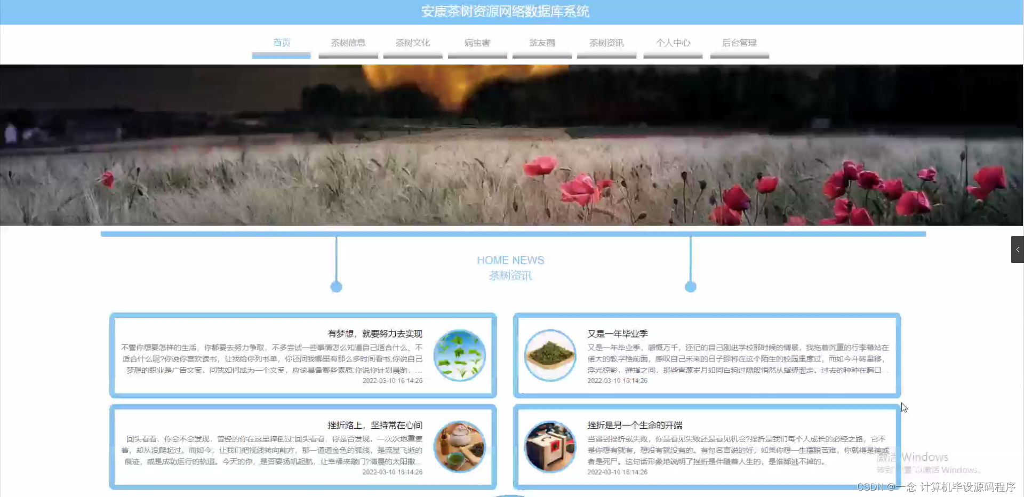Click the right timeline dot marker
This screenshot has height=497, width=1024.
point(691,286)
